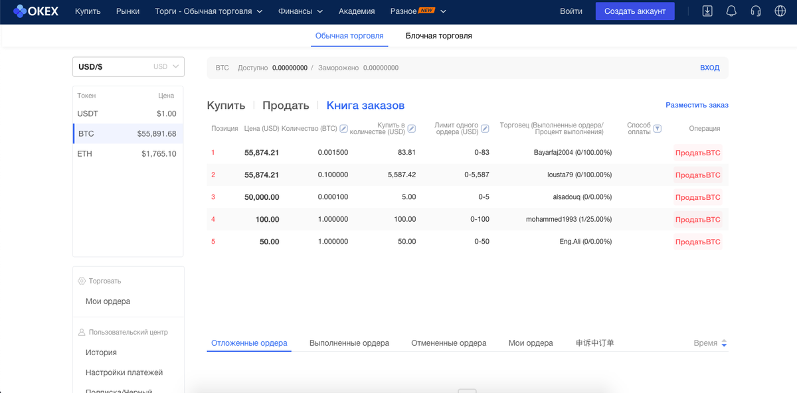Select the Купить order tab
Image resolution: width=797 pixels, height=393 pixels.
click(226, 106)
